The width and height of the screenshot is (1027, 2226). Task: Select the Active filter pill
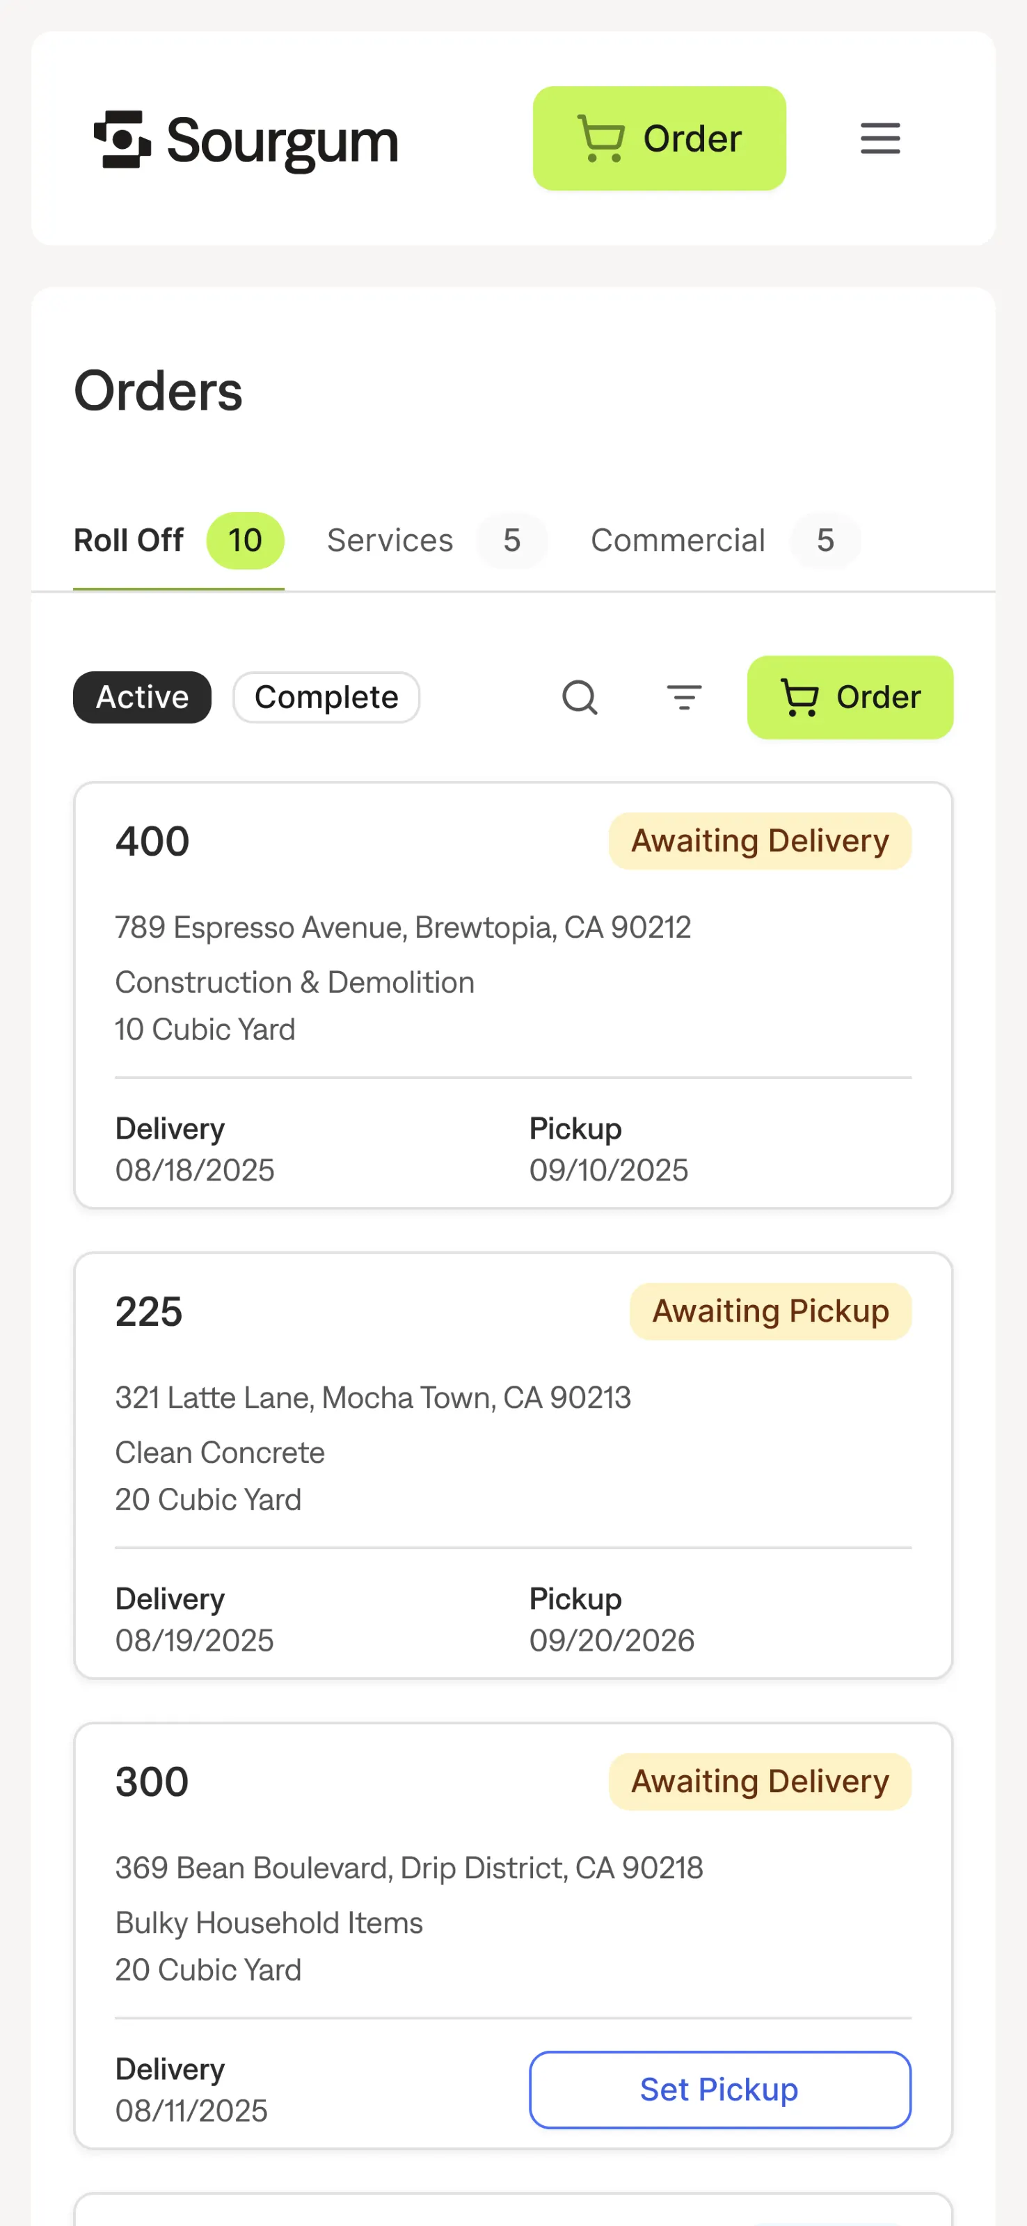pos(142,697)
